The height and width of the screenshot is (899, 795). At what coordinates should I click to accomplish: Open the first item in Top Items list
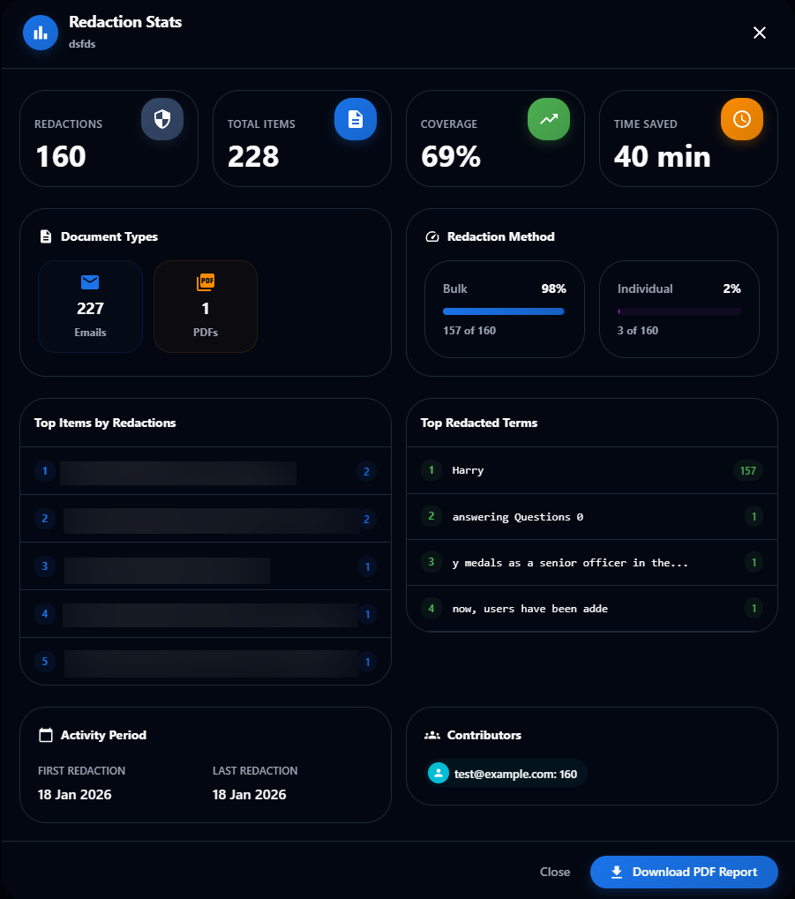coord(206,471)
